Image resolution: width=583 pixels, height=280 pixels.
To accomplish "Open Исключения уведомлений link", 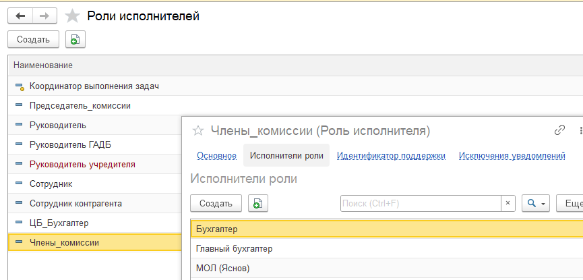I will point(512,155).
